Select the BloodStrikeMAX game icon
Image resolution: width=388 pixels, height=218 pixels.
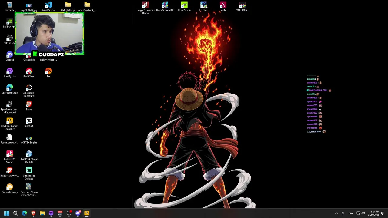coord(165,7)
